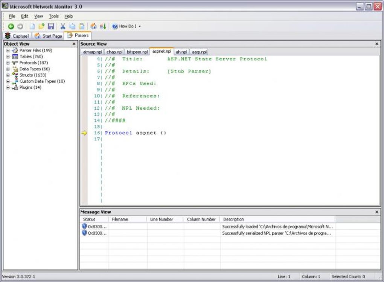Switch to the Capture1 tab
The width and height of the screenshot is (384, 282).
[17, 36]
